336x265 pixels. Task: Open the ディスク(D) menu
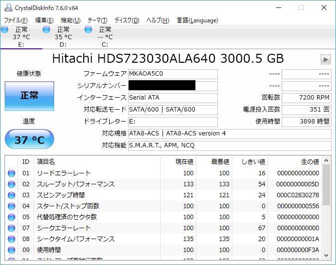pos(127,20)
